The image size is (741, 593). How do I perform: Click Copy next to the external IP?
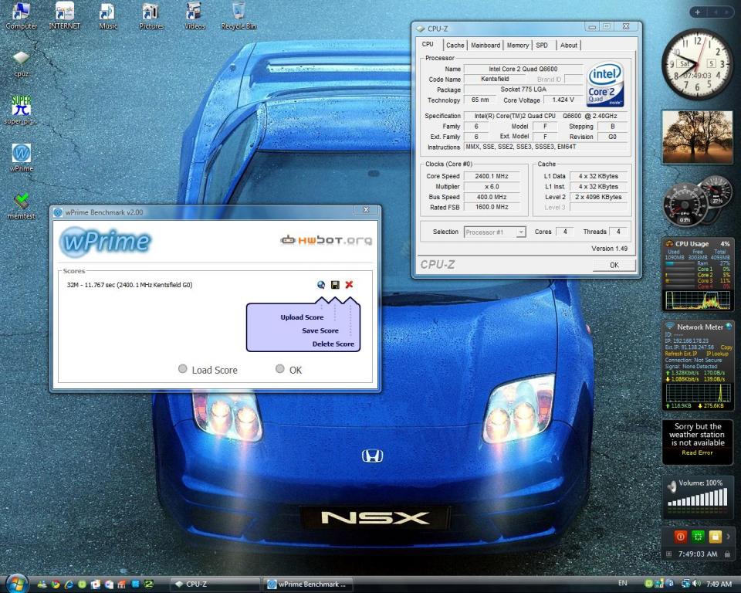point(726,347)
